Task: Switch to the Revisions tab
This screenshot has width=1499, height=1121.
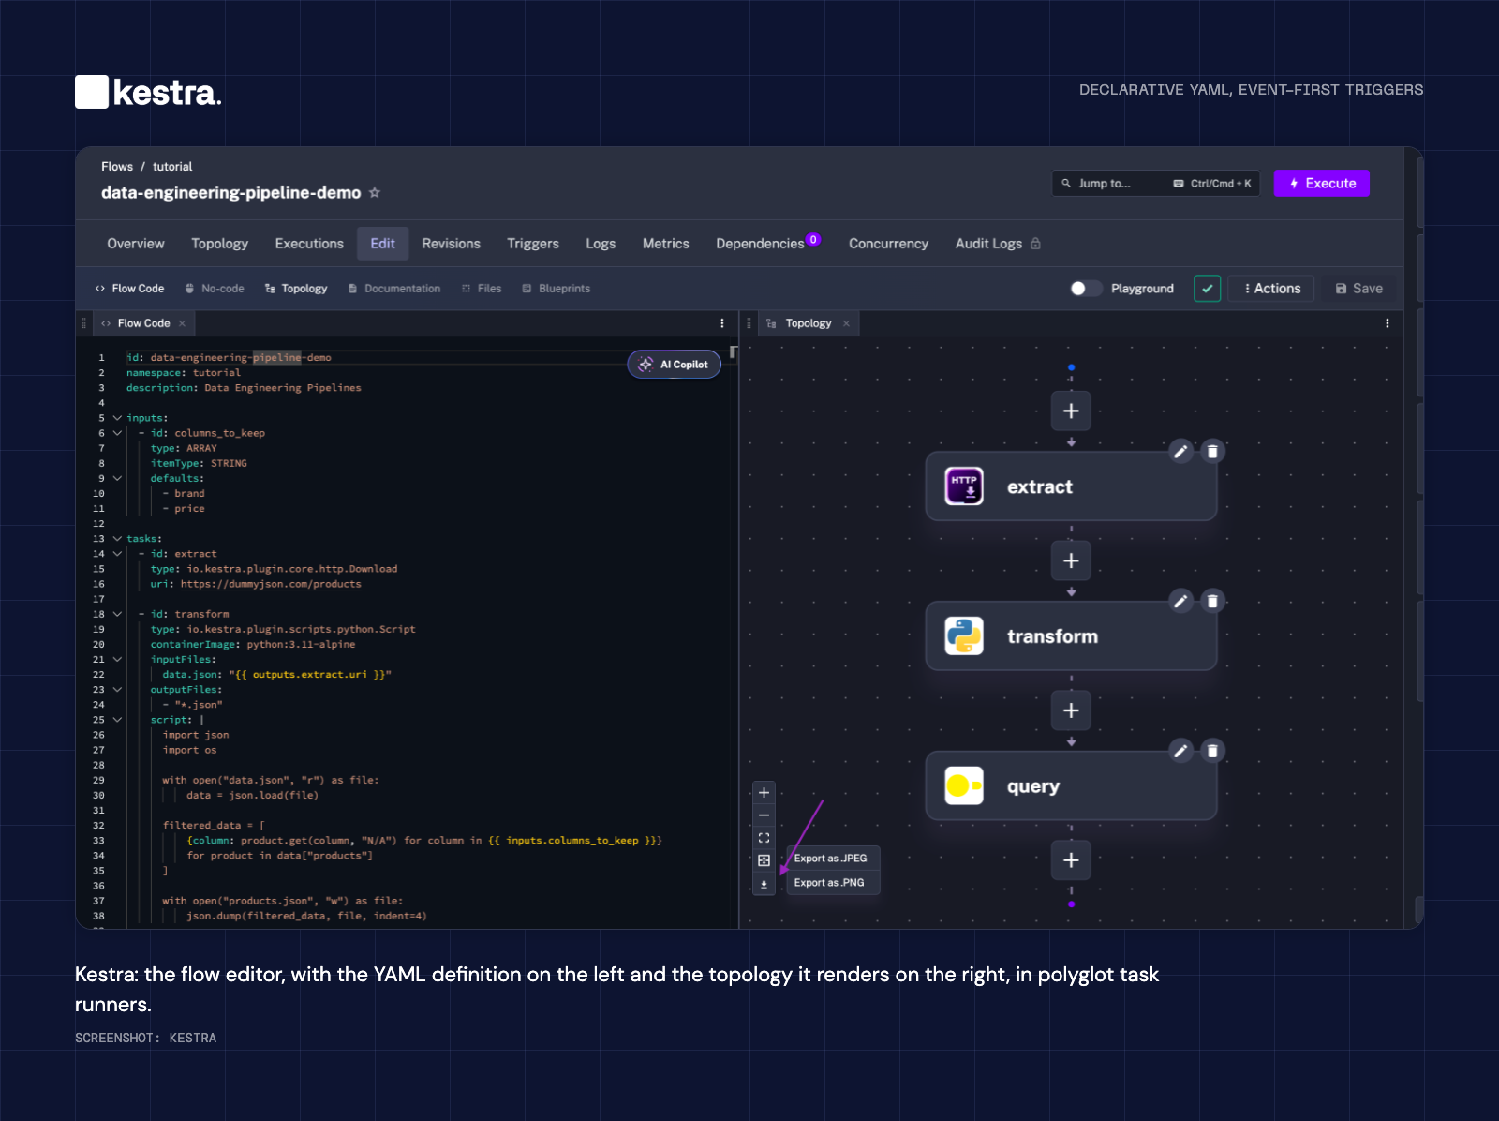Action: pos(451,244)
